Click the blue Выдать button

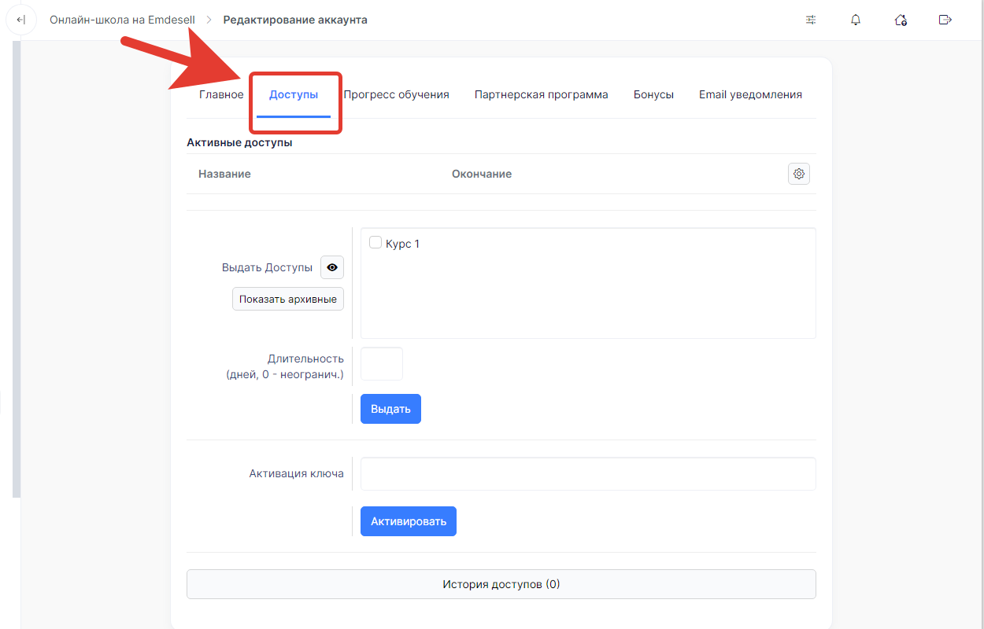390,409
